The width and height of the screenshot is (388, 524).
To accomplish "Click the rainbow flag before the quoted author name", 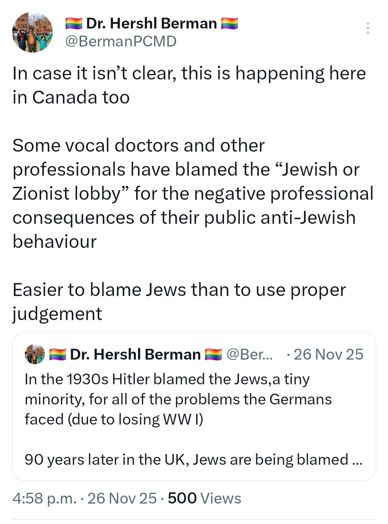I will (x=57, y=354).
